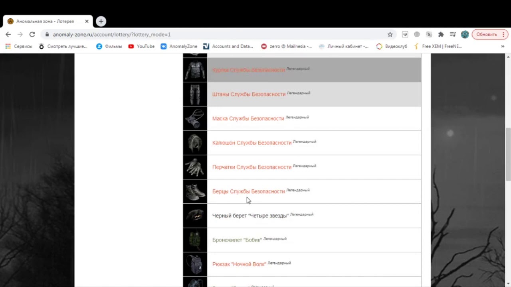The width and height of the screenshot is (511, 287).
Task: Click the Бобик vest thumbnail image
Action: point(195,240)
